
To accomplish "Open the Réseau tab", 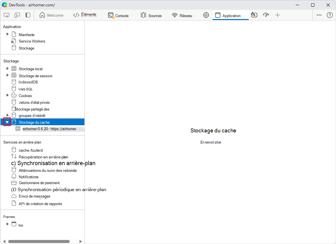I will pyautogui.click(x=182, y=15).
